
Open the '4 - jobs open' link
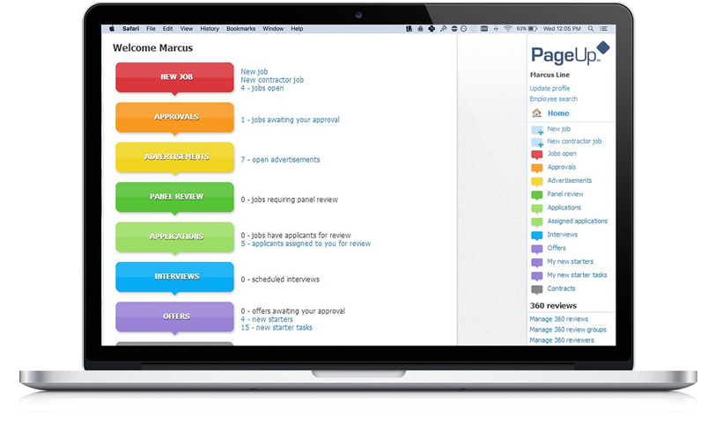262,88
